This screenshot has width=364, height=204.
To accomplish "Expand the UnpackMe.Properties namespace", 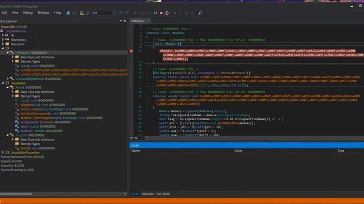I will coord(3,152).
